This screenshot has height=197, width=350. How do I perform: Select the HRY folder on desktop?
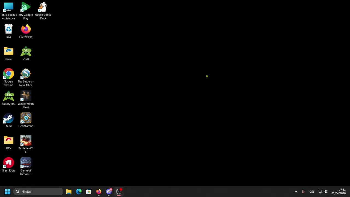8,142
